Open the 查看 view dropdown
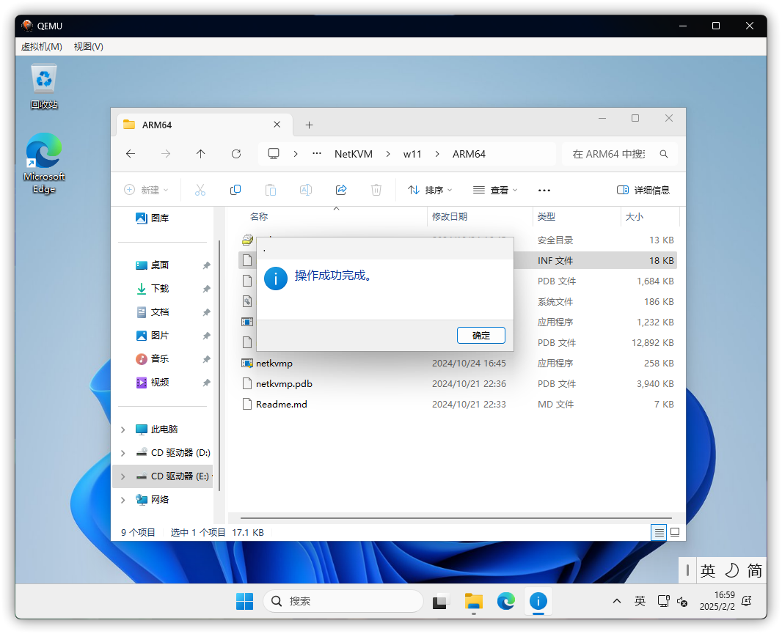 coord(495,190)
